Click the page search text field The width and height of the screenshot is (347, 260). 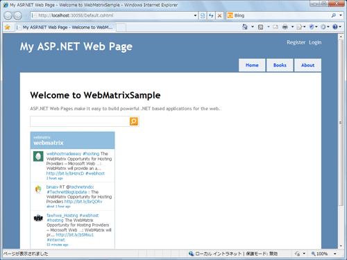click(80, 121)
